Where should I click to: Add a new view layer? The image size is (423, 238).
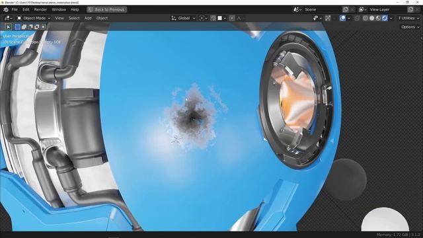point(410,9)
